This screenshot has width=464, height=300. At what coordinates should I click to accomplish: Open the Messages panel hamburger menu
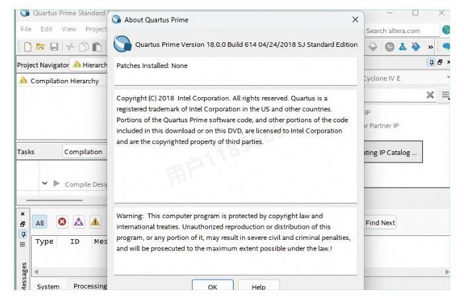[23, 244]
